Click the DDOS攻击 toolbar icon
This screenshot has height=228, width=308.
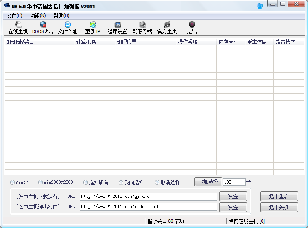[43, 28]
